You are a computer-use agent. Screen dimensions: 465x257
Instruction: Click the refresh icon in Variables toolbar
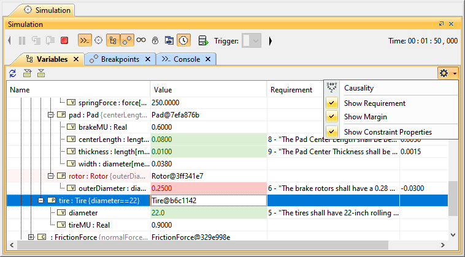click(x=13, y=73)
